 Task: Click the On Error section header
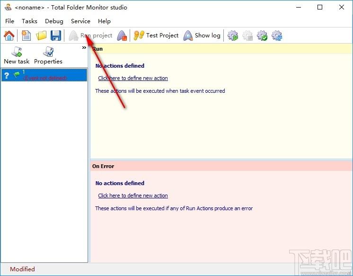(221, 166)
